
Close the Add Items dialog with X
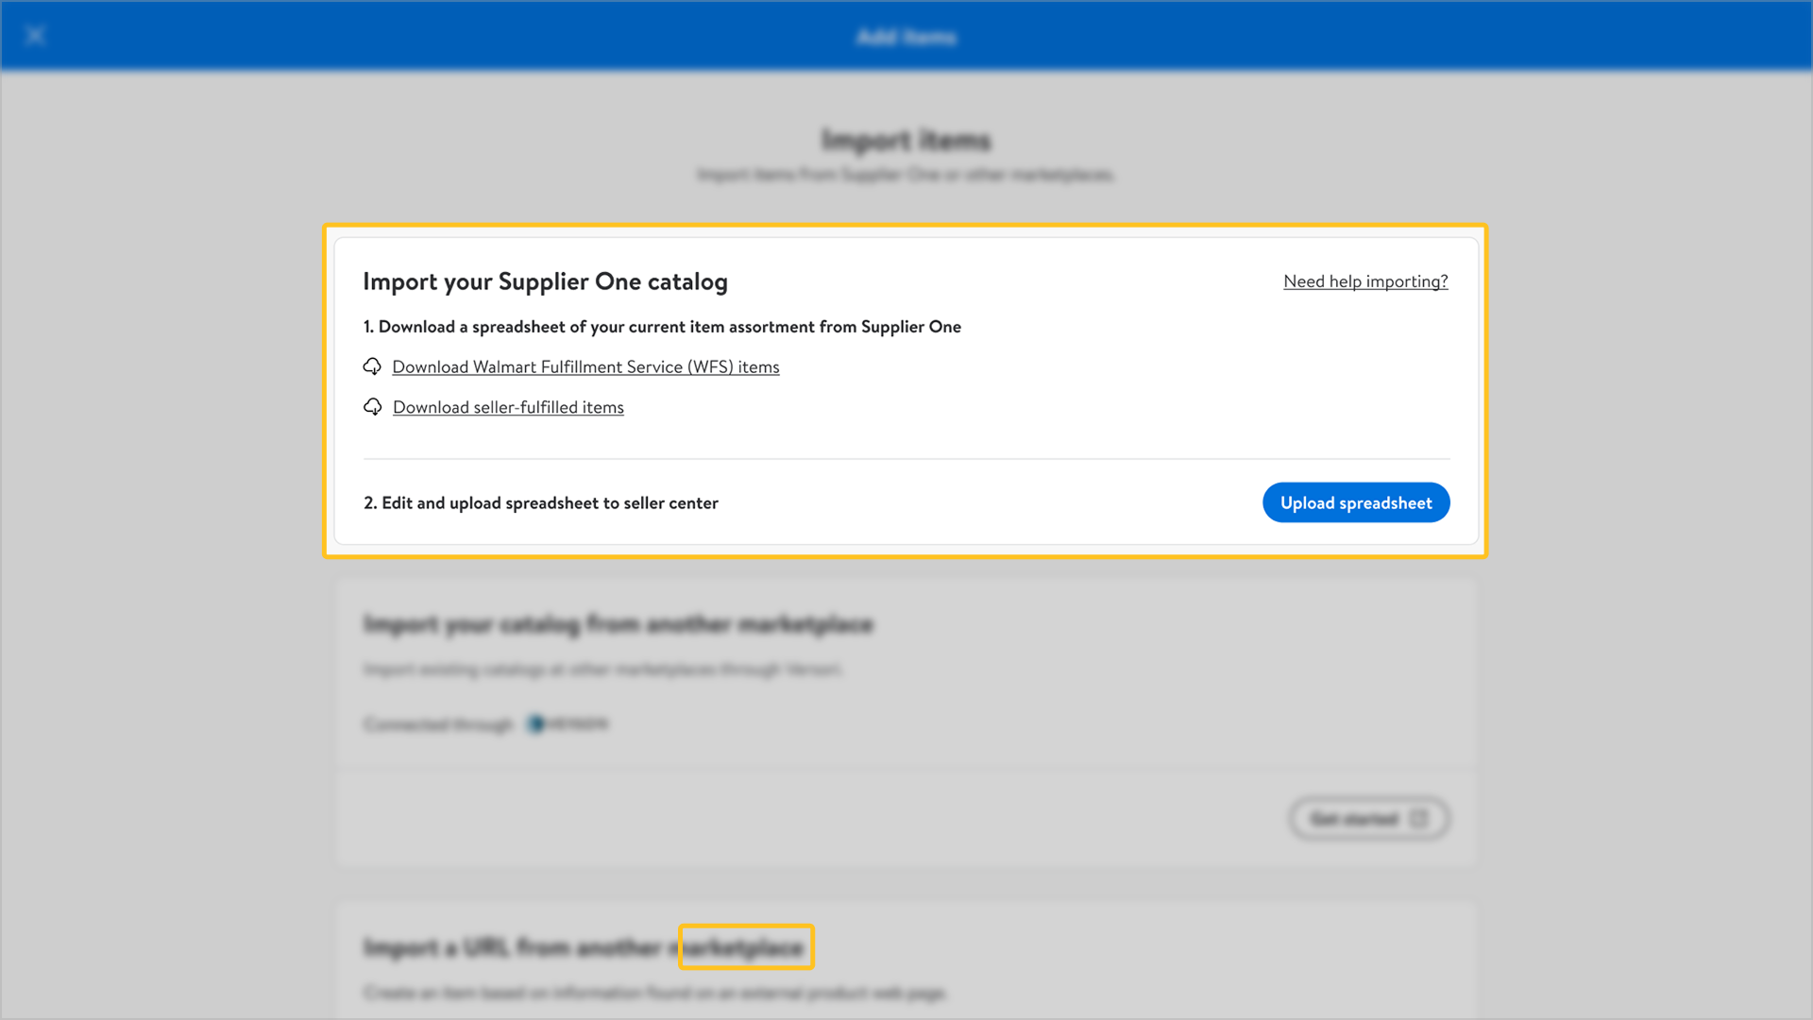pos(36,36)
